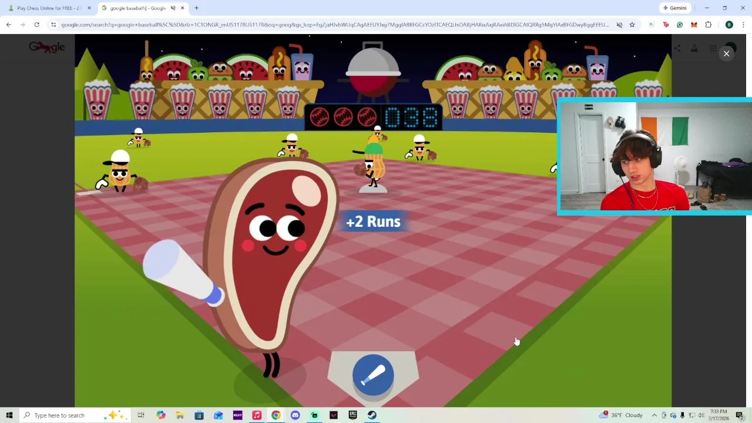Reload the current page
Viewport: 752px width, 423px height.
(36, 25)
